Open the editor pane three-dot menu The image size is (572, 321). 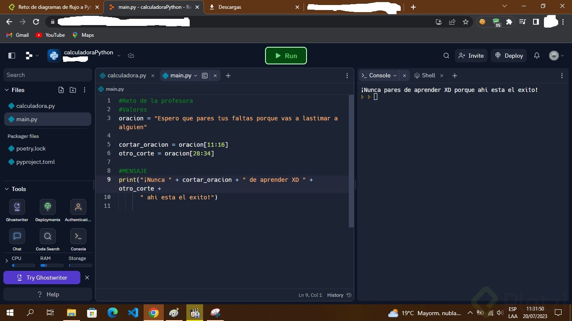tap(347, 76)
